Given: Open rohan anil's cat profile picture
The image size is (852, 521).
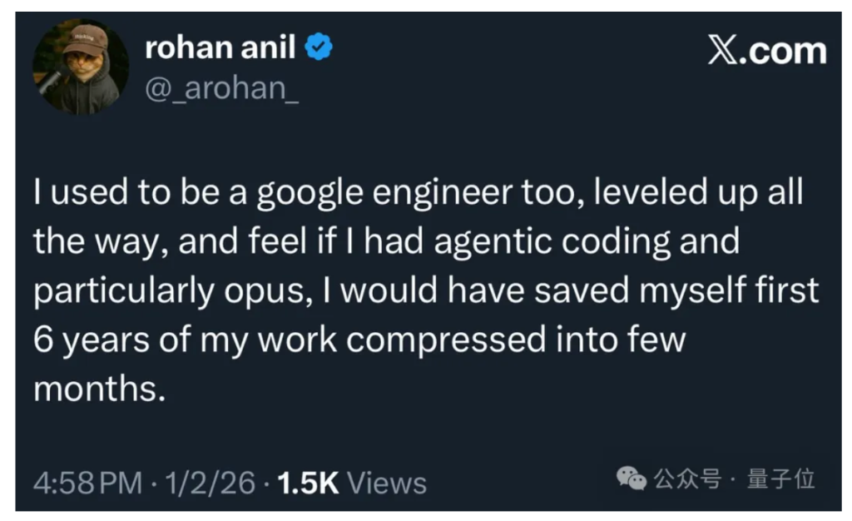Looking at the screenshot, I should [81, 67].
